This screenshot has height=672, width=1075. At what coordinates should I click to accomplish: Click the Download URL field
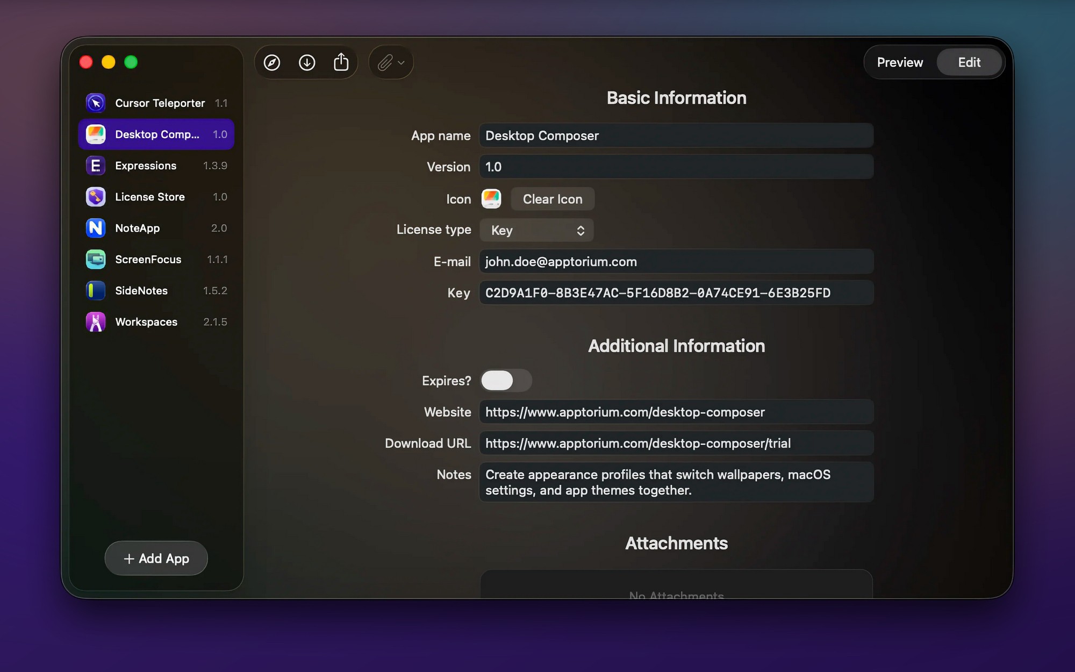(676, 443)
